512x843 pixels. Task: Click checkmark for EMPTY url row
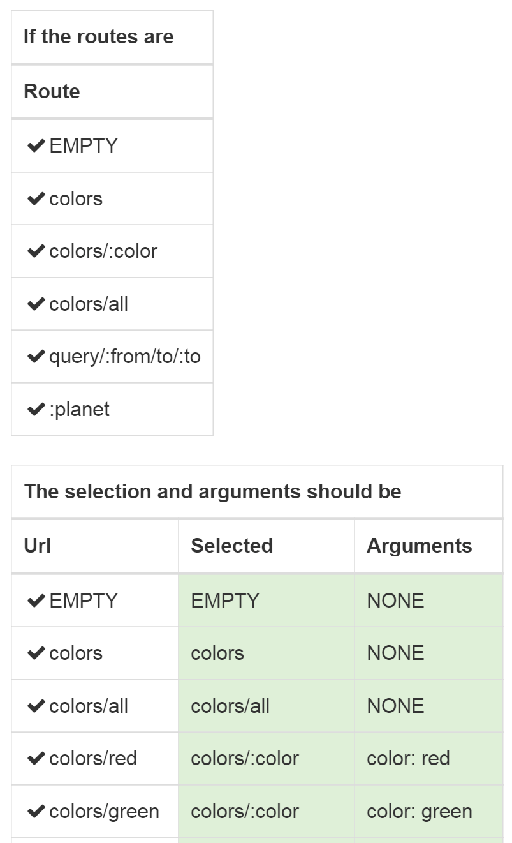click(x=36, y=601)
